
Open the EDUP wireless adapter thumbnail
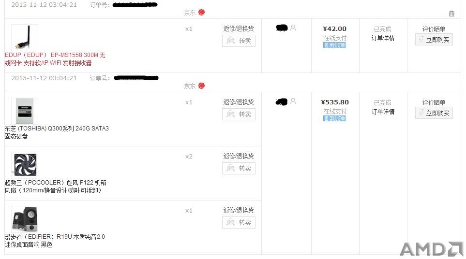point(25,37)
